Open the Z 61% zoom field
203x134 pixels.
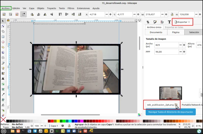198,126
